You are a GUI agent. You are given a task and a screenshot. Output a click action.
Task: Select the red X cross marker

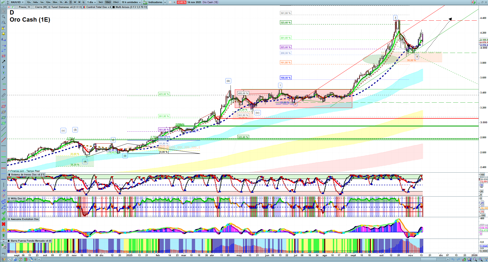click(4, 224)
